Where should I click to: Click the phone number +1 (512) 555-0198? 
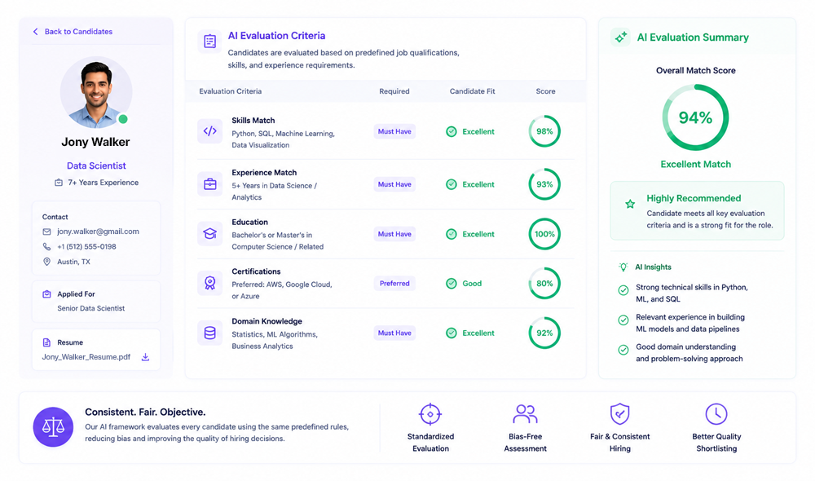coord(87,246)
